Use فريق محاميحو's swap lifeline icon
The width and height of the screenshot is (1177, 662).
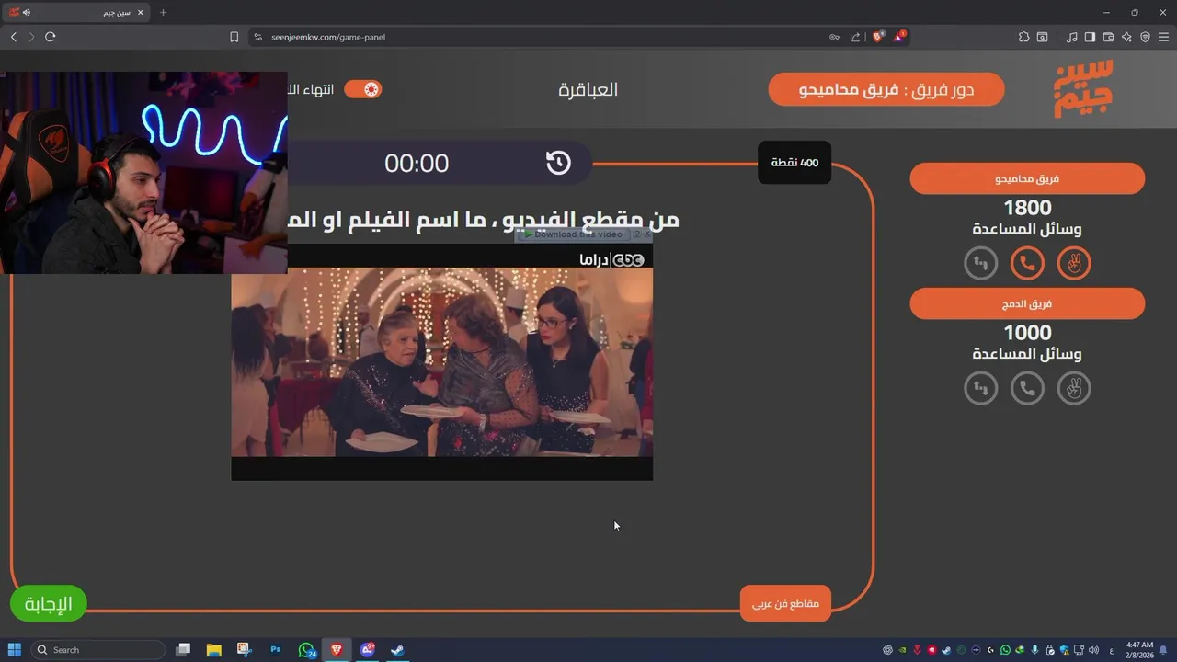click(x=981, y=264)
